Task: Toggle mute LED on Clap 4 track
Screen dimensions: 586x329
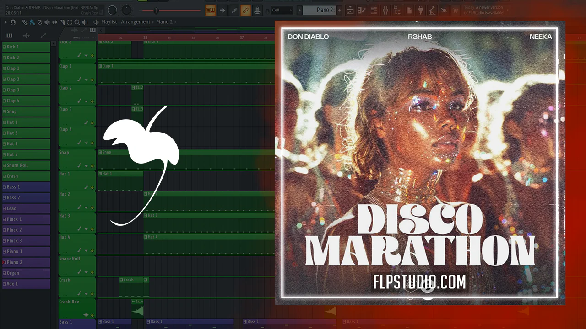Action: (92, 143)
